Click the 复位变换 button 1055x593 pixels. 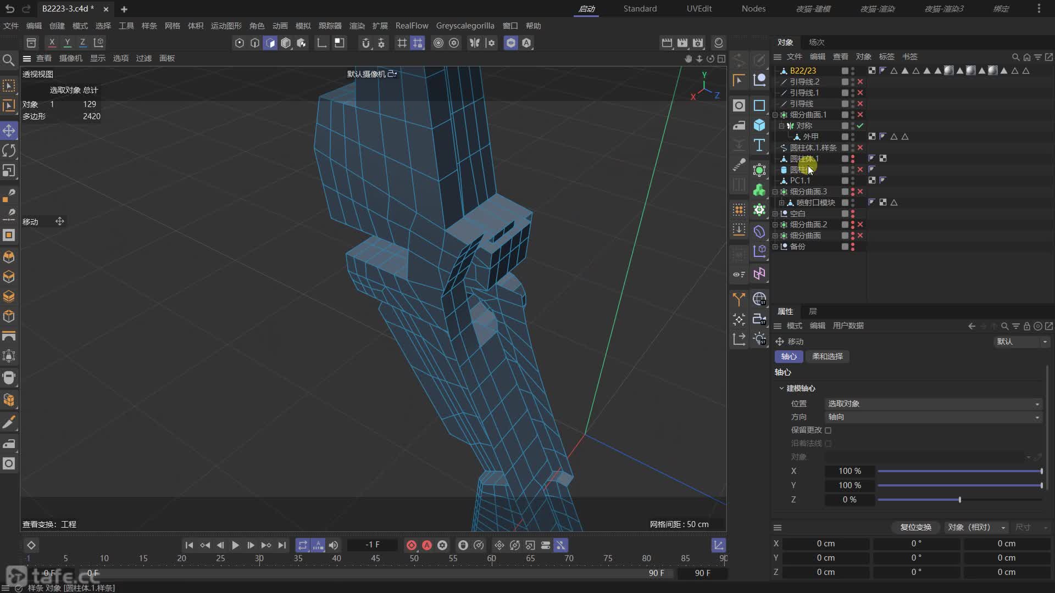pos(915,527)
